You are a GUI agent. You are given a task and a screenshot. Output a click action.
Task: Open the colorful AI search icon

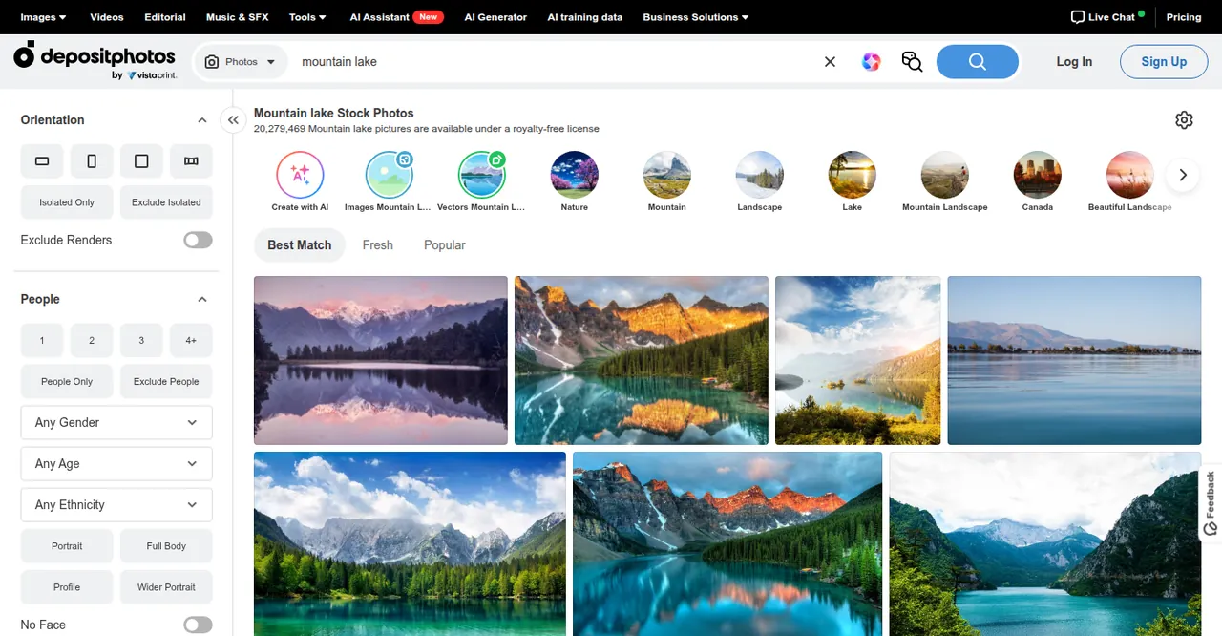click(x=871, y=61)
